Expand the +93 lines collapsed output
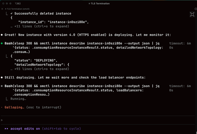Image resolution: width=197 pixels, height=134 pixels. (x=40, y=69)
